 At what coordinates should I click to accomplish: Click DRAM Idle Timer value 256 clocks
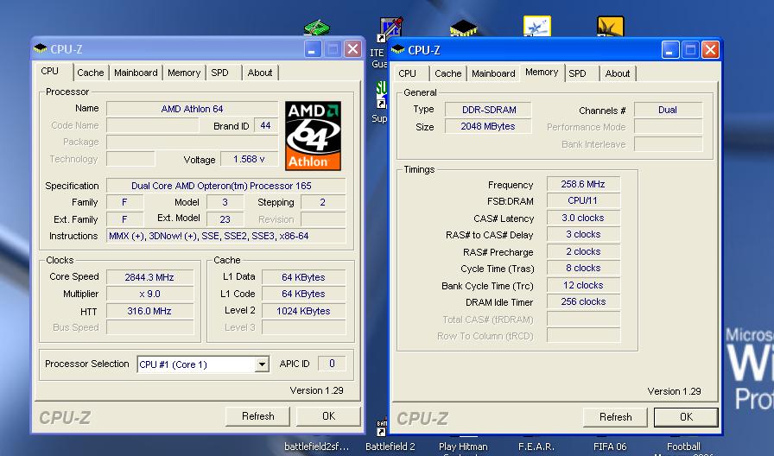click(x=583, y=301)
